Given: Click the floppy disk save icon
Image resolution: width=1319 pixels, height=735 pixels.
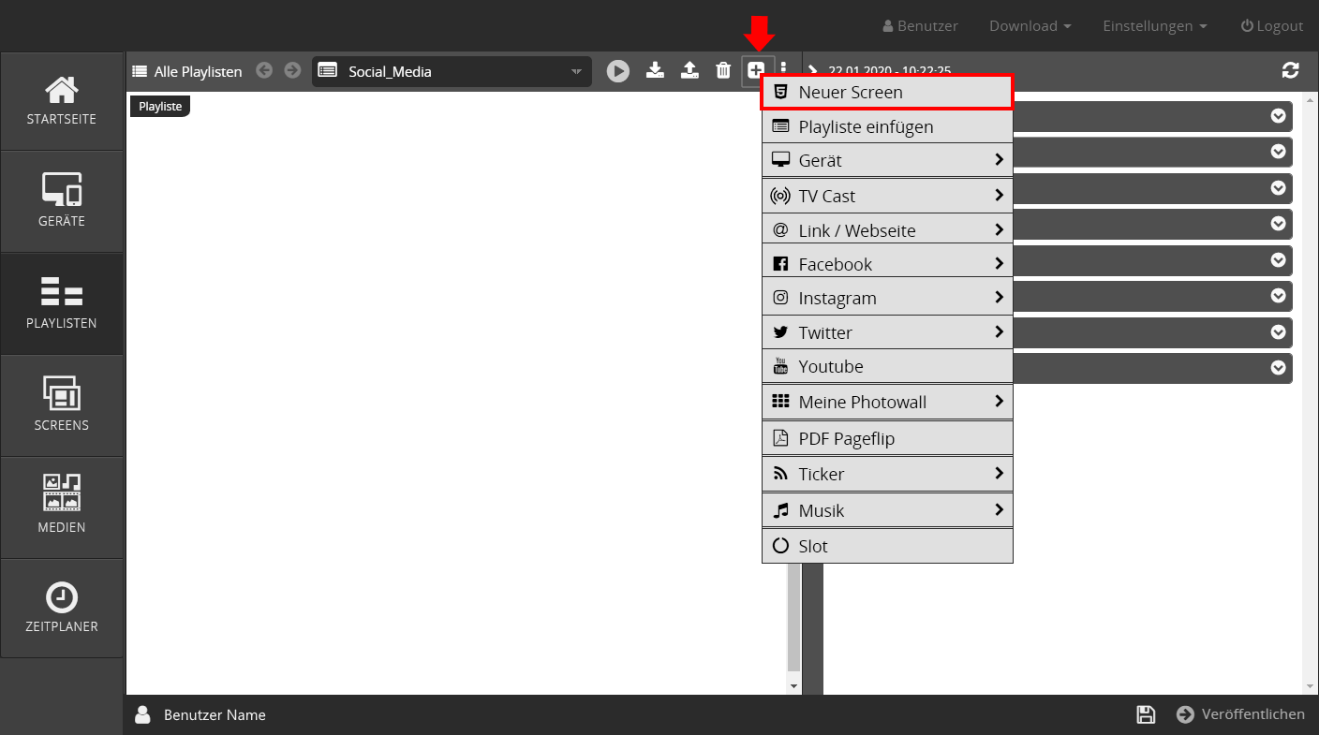Looking at the screenshot, I should click(x=1145, y=714).
